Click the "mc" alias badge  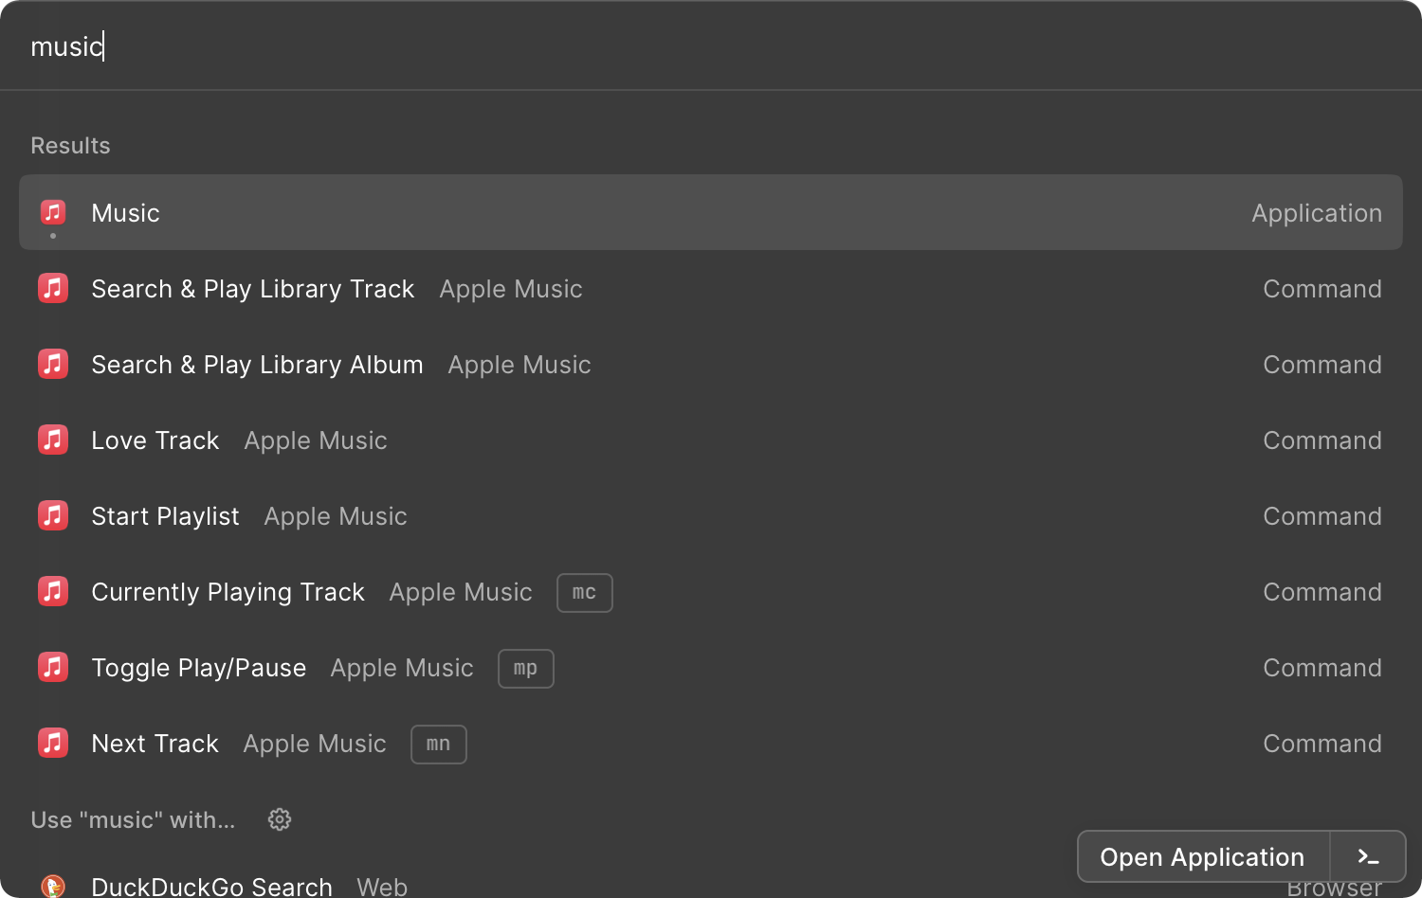pyautogui.click(x=584, y=593)
